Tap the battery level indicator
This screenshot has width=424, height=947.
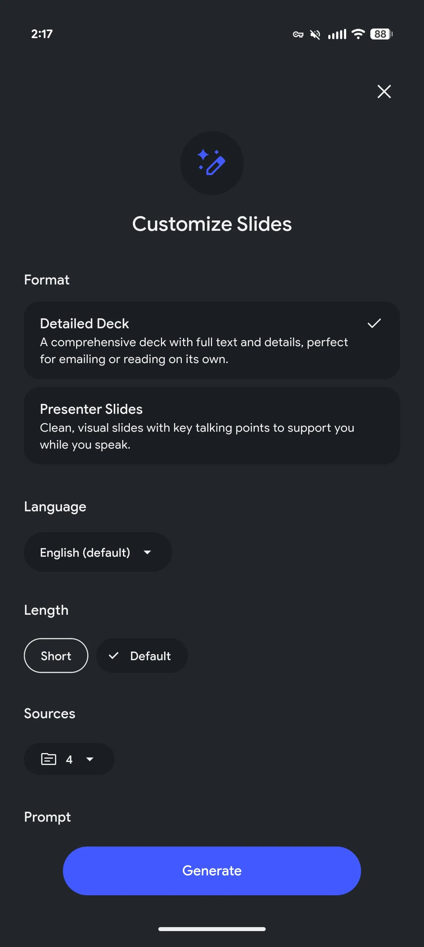(381, 34)
